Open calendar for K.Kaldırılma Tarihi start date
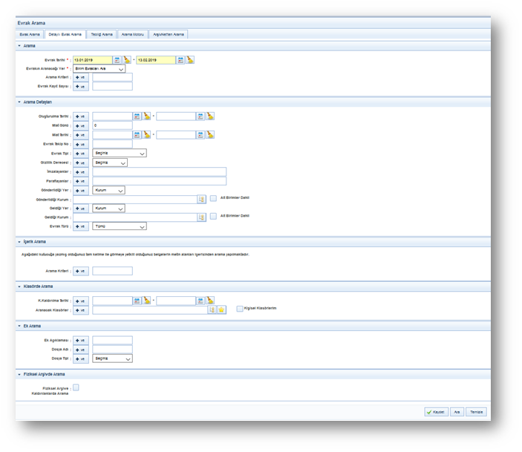Image resolution: width=522 pixels, height=452 pixels. 137,301
